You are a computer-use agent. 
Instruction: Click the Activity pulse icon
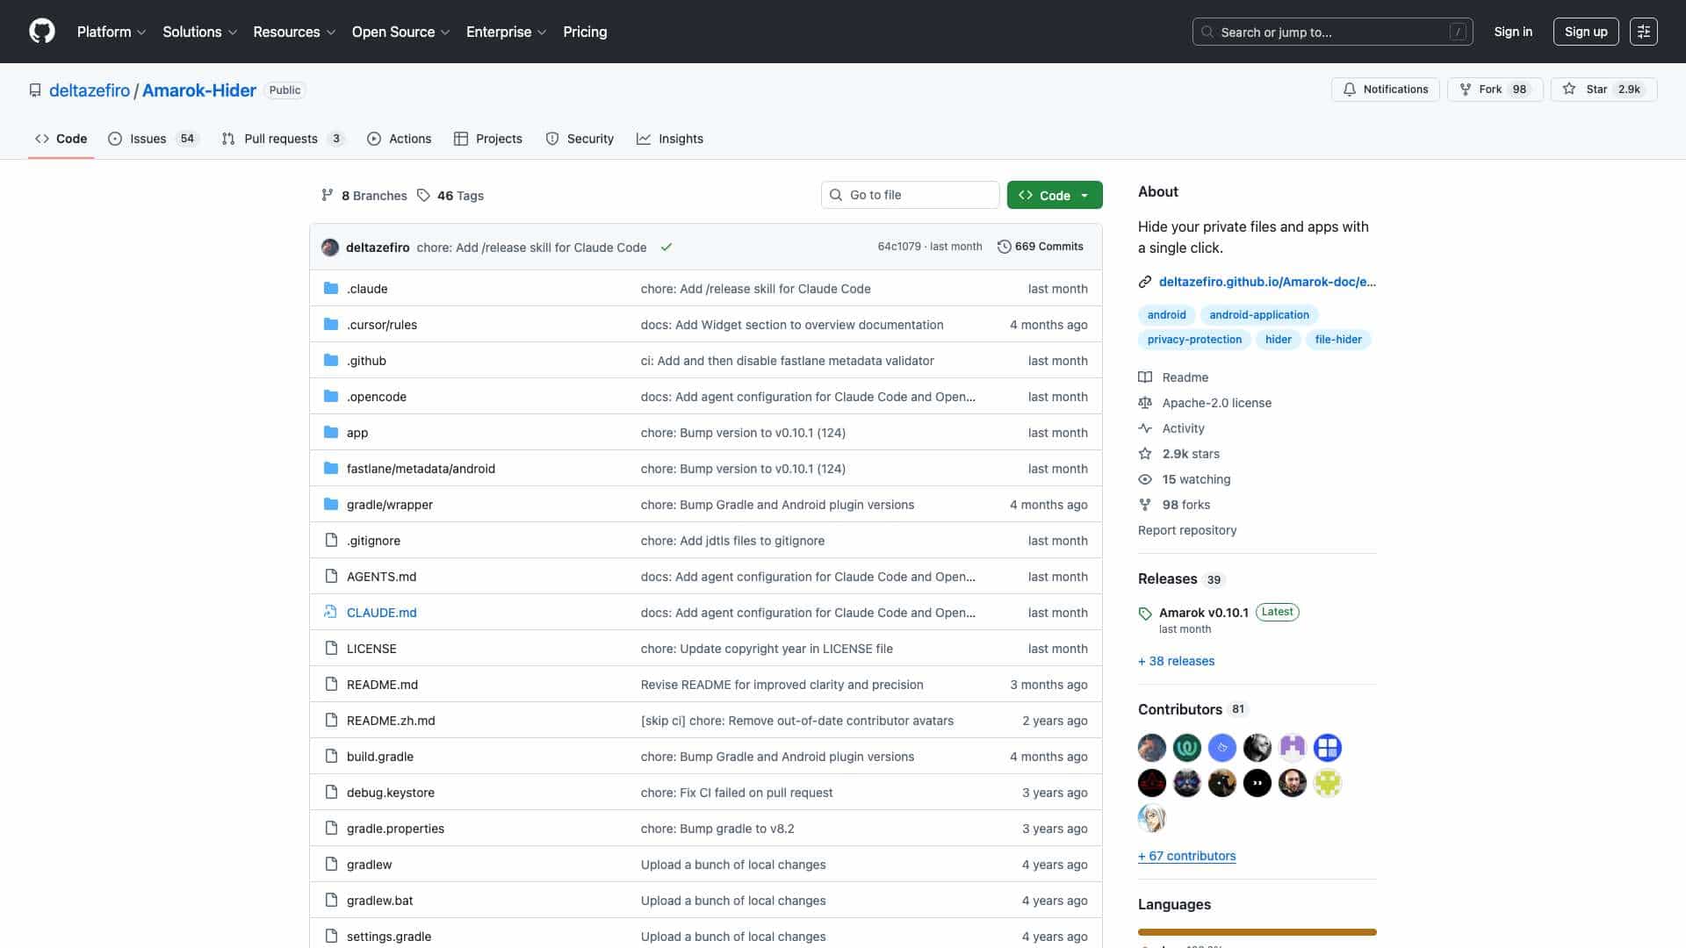click(1145, 428)
